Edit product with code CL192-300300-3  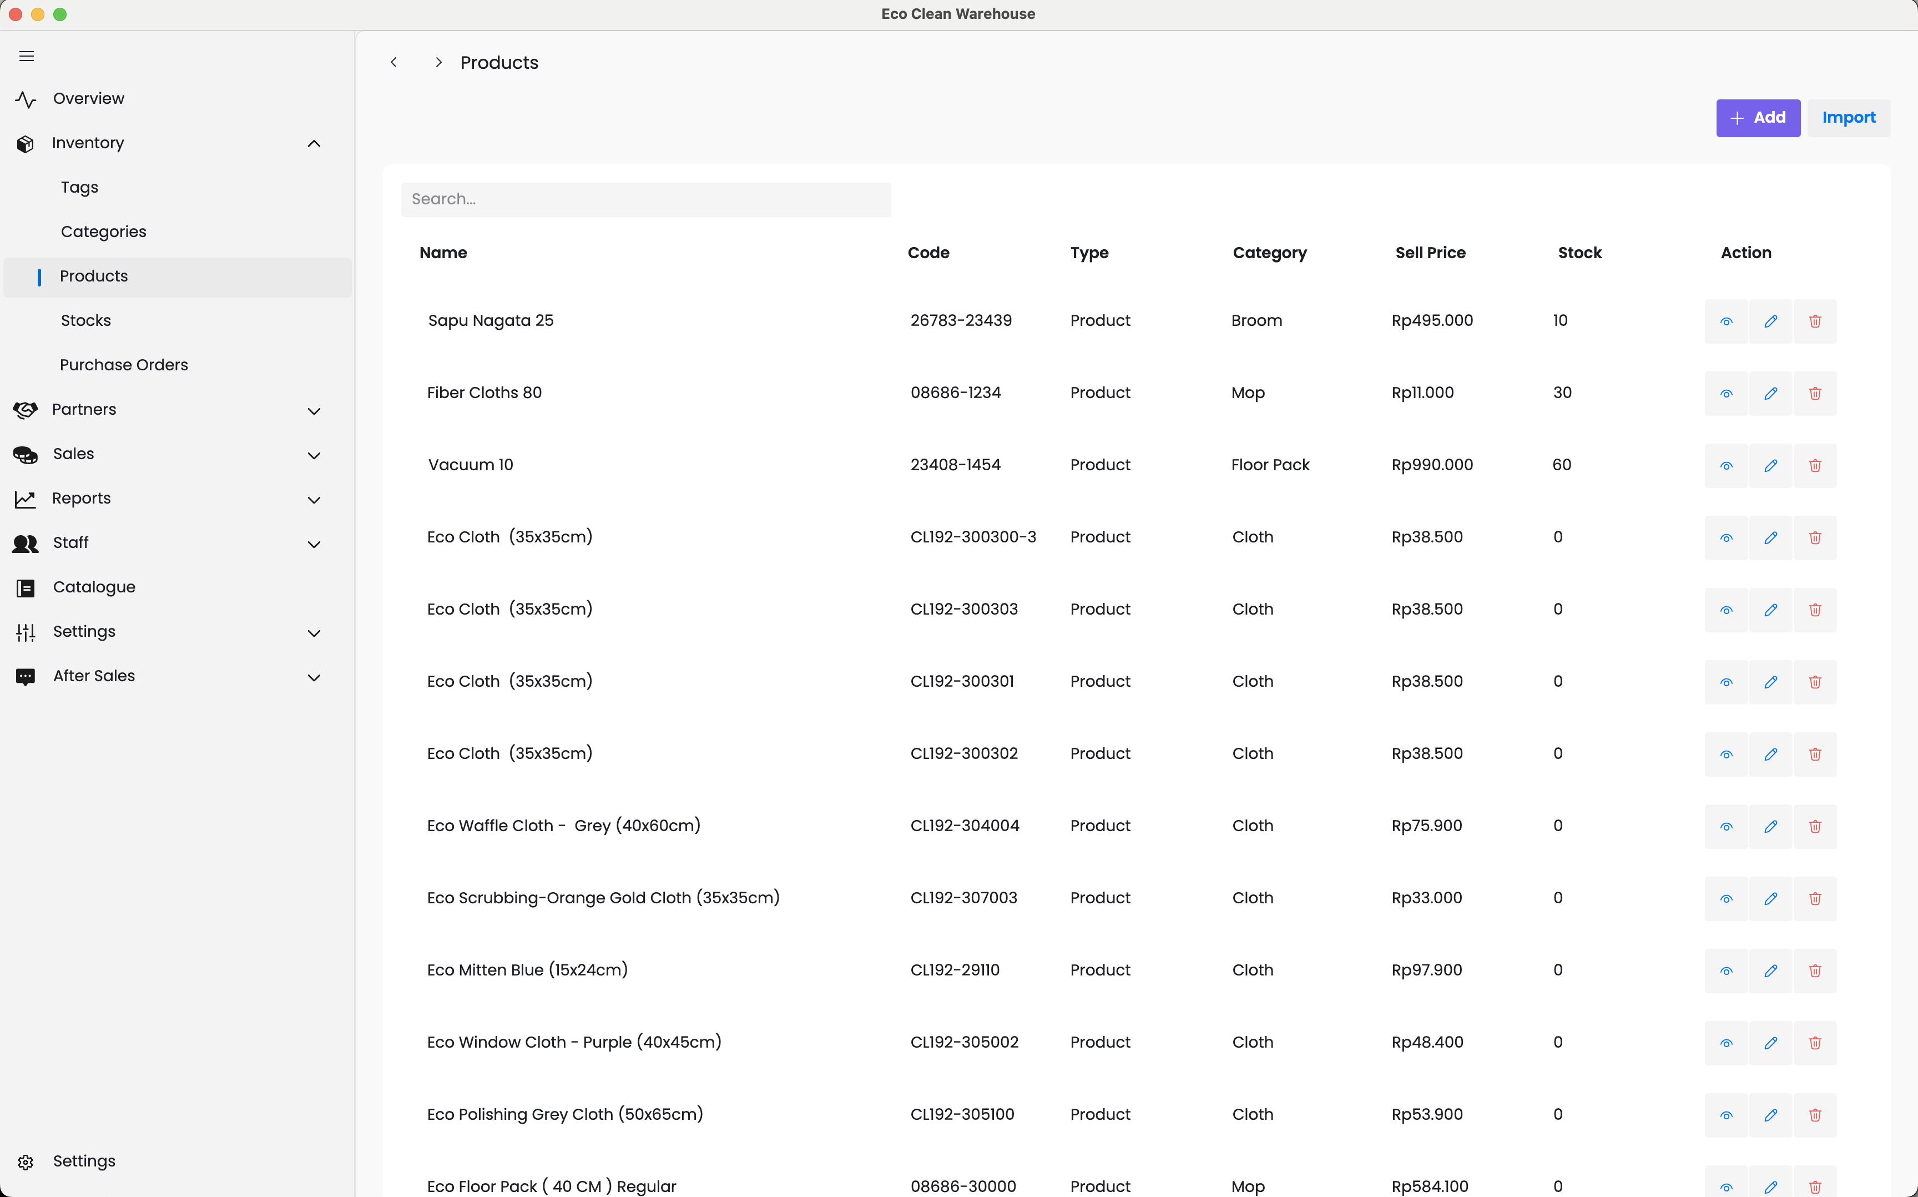coord(1771,537)
